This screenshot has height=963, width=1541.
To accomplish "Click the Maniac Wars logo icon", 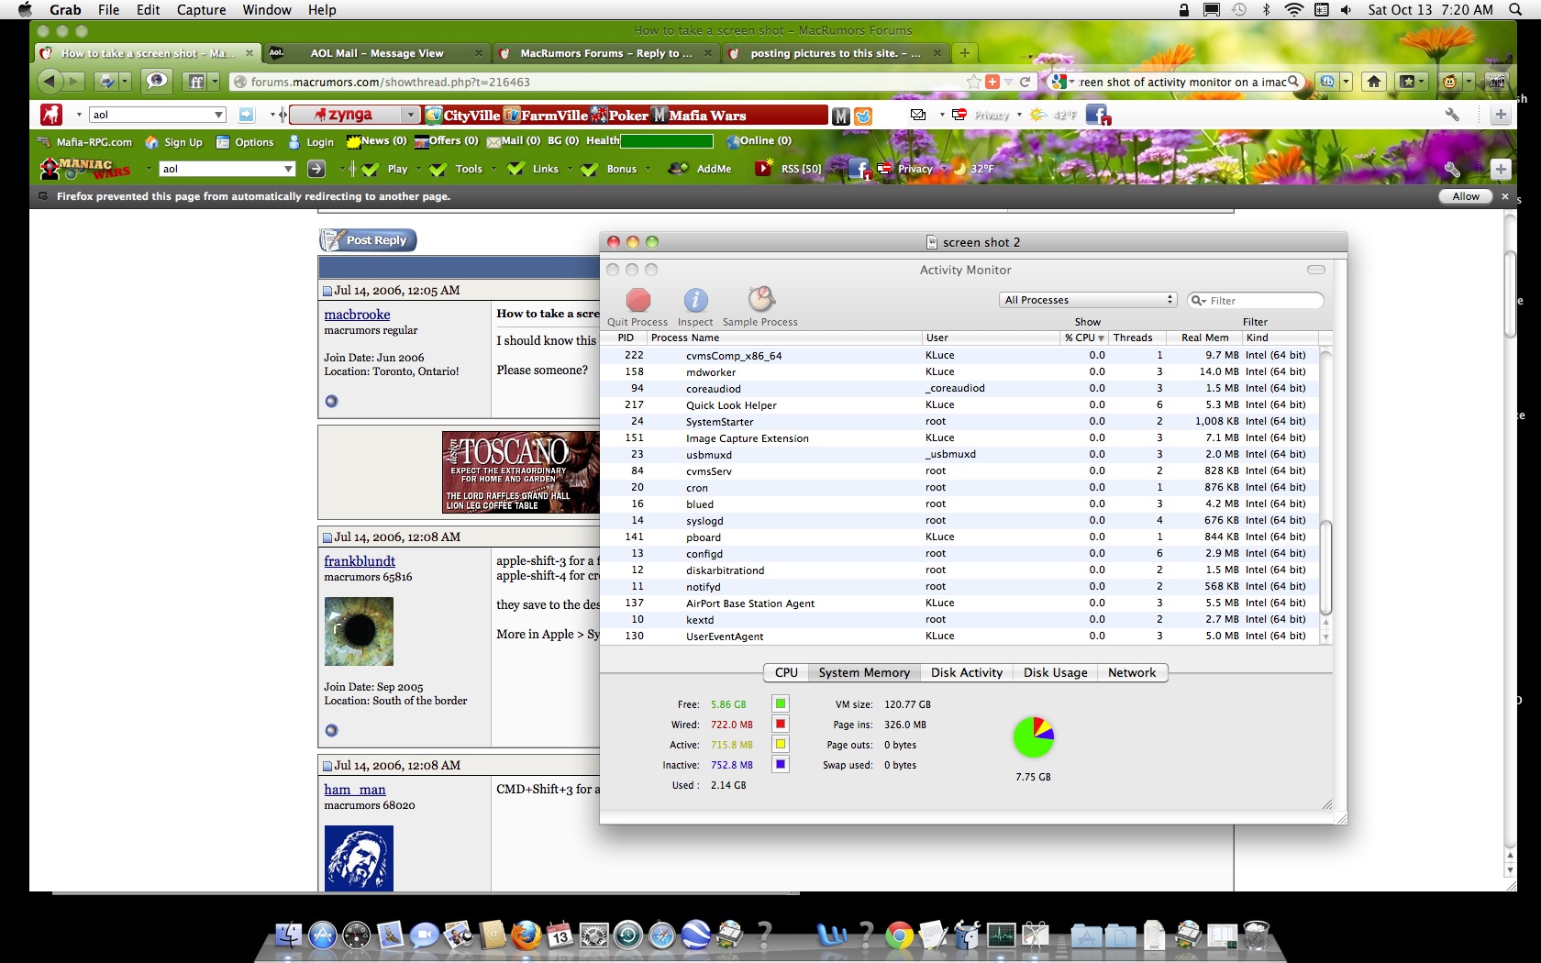I will [x=85, y=169].
